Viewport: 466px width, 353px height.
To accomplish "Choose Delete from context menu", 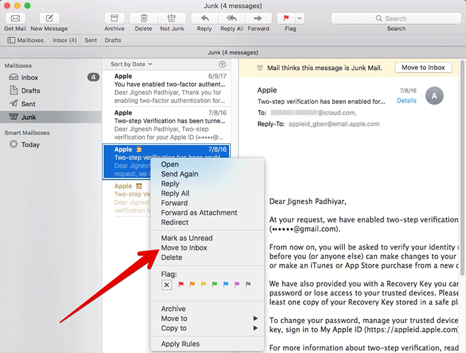I will tap(208, 257).
